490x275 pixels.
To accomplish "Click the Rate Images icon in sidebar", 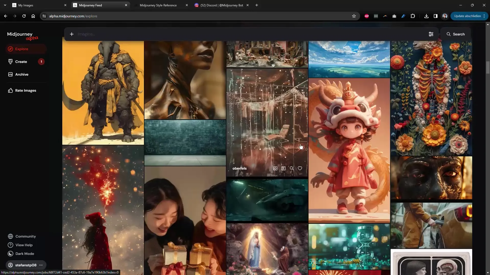I will tap(10, 90).
